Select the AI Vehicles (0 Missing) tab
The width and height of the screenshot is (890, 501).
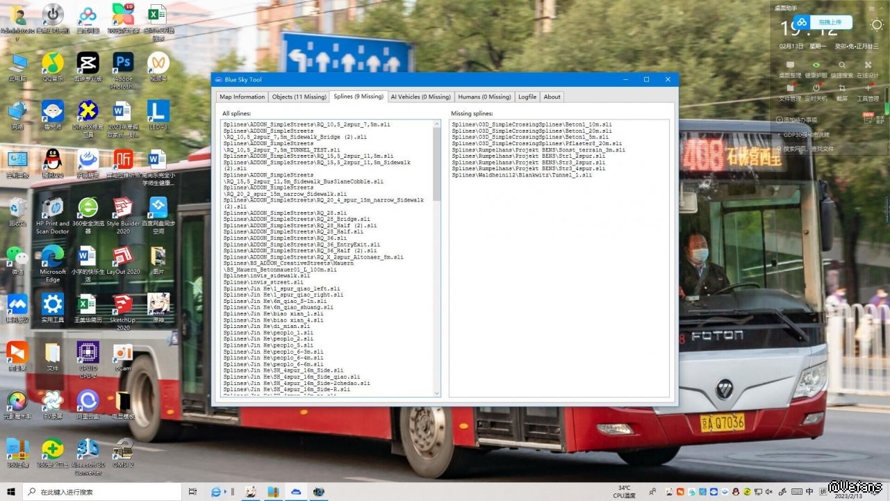(420, 97)
